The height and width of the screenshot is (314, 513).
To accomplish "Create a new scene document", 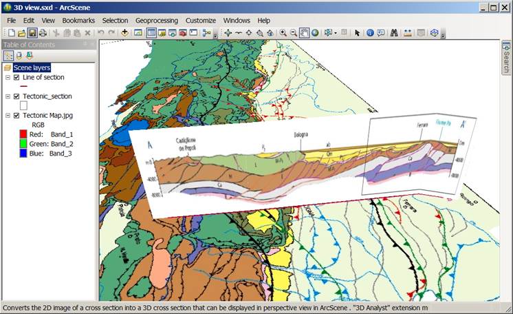I will 12,33.
